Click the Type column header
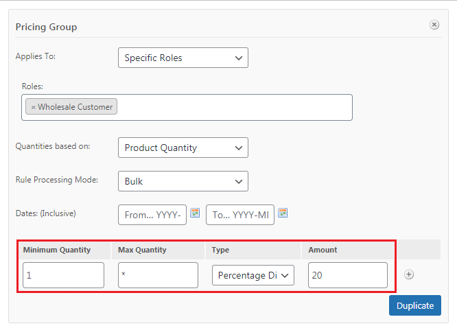This screenshot has height=328, width=457. point(220,250)
